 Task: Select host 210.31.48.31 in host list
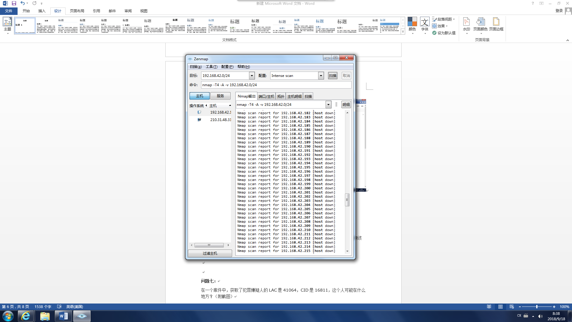click(x=210, y=120)
